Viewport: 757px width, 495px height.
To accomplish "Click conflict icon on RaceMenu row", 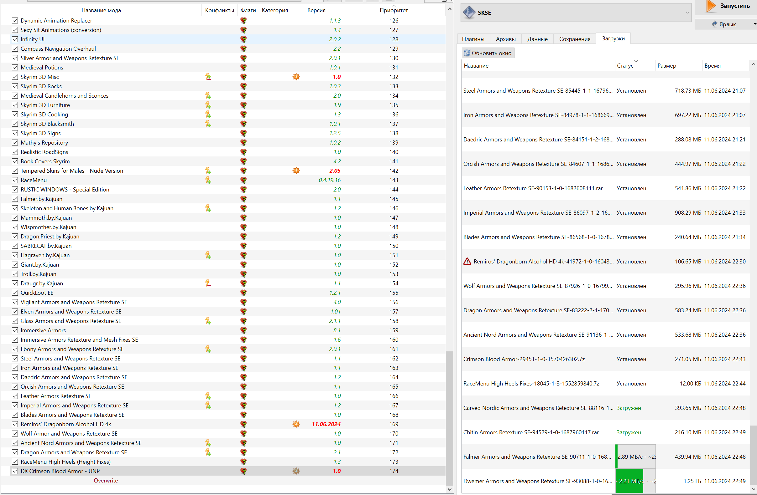I will pos(208,180).
